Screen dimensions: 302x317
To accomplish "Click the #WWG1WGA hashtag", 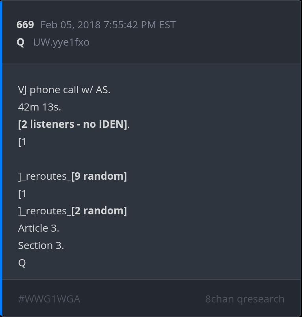I will click(49, 299).
